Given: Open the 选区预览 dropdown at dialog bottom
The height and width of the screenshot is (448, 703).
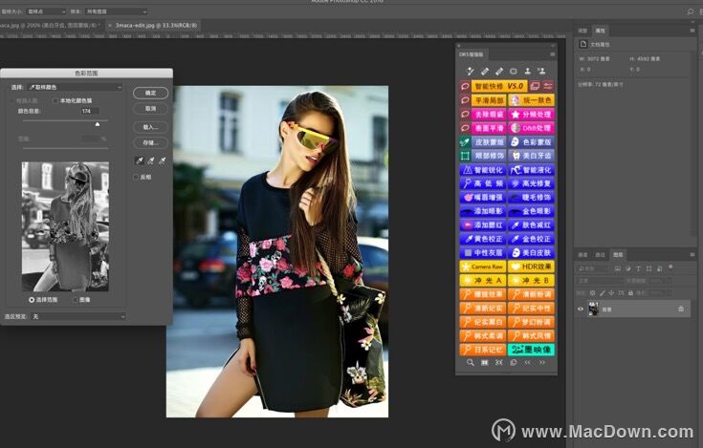Looking at the screenshot, I should (x=78, y=316).
